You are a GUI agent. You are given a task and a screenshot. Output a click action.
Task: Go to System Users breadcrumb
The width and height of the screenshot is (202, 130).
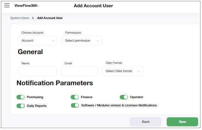20,18
